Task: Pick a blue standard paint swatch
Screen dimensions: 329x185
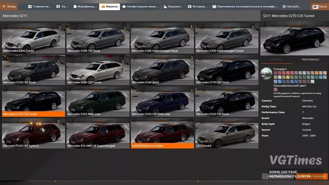Action: point(279,81)
